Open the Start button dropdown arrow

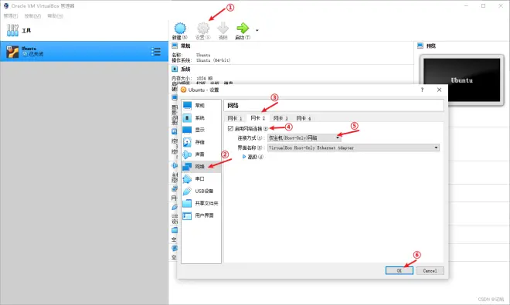click(257, 31)
